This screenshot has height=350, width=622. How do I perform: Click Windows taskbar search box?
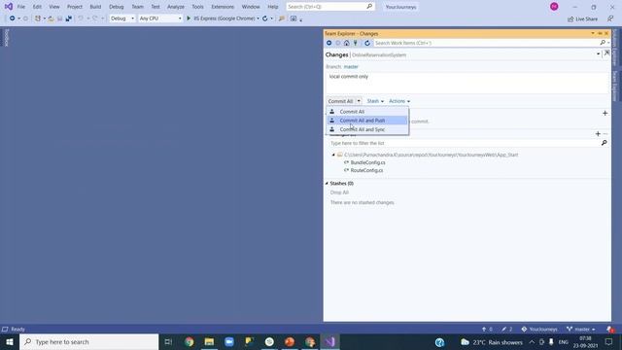[x=88, y=341]
